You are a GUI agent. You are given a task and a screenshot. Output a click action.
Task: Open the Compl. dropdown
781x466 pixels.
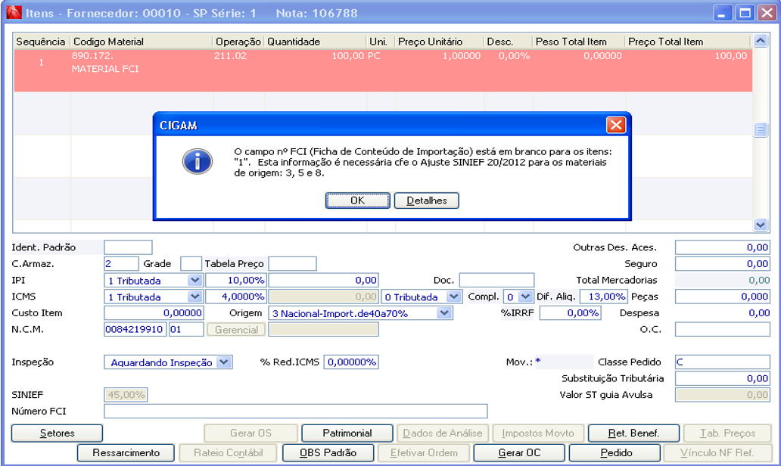(525, 297)
